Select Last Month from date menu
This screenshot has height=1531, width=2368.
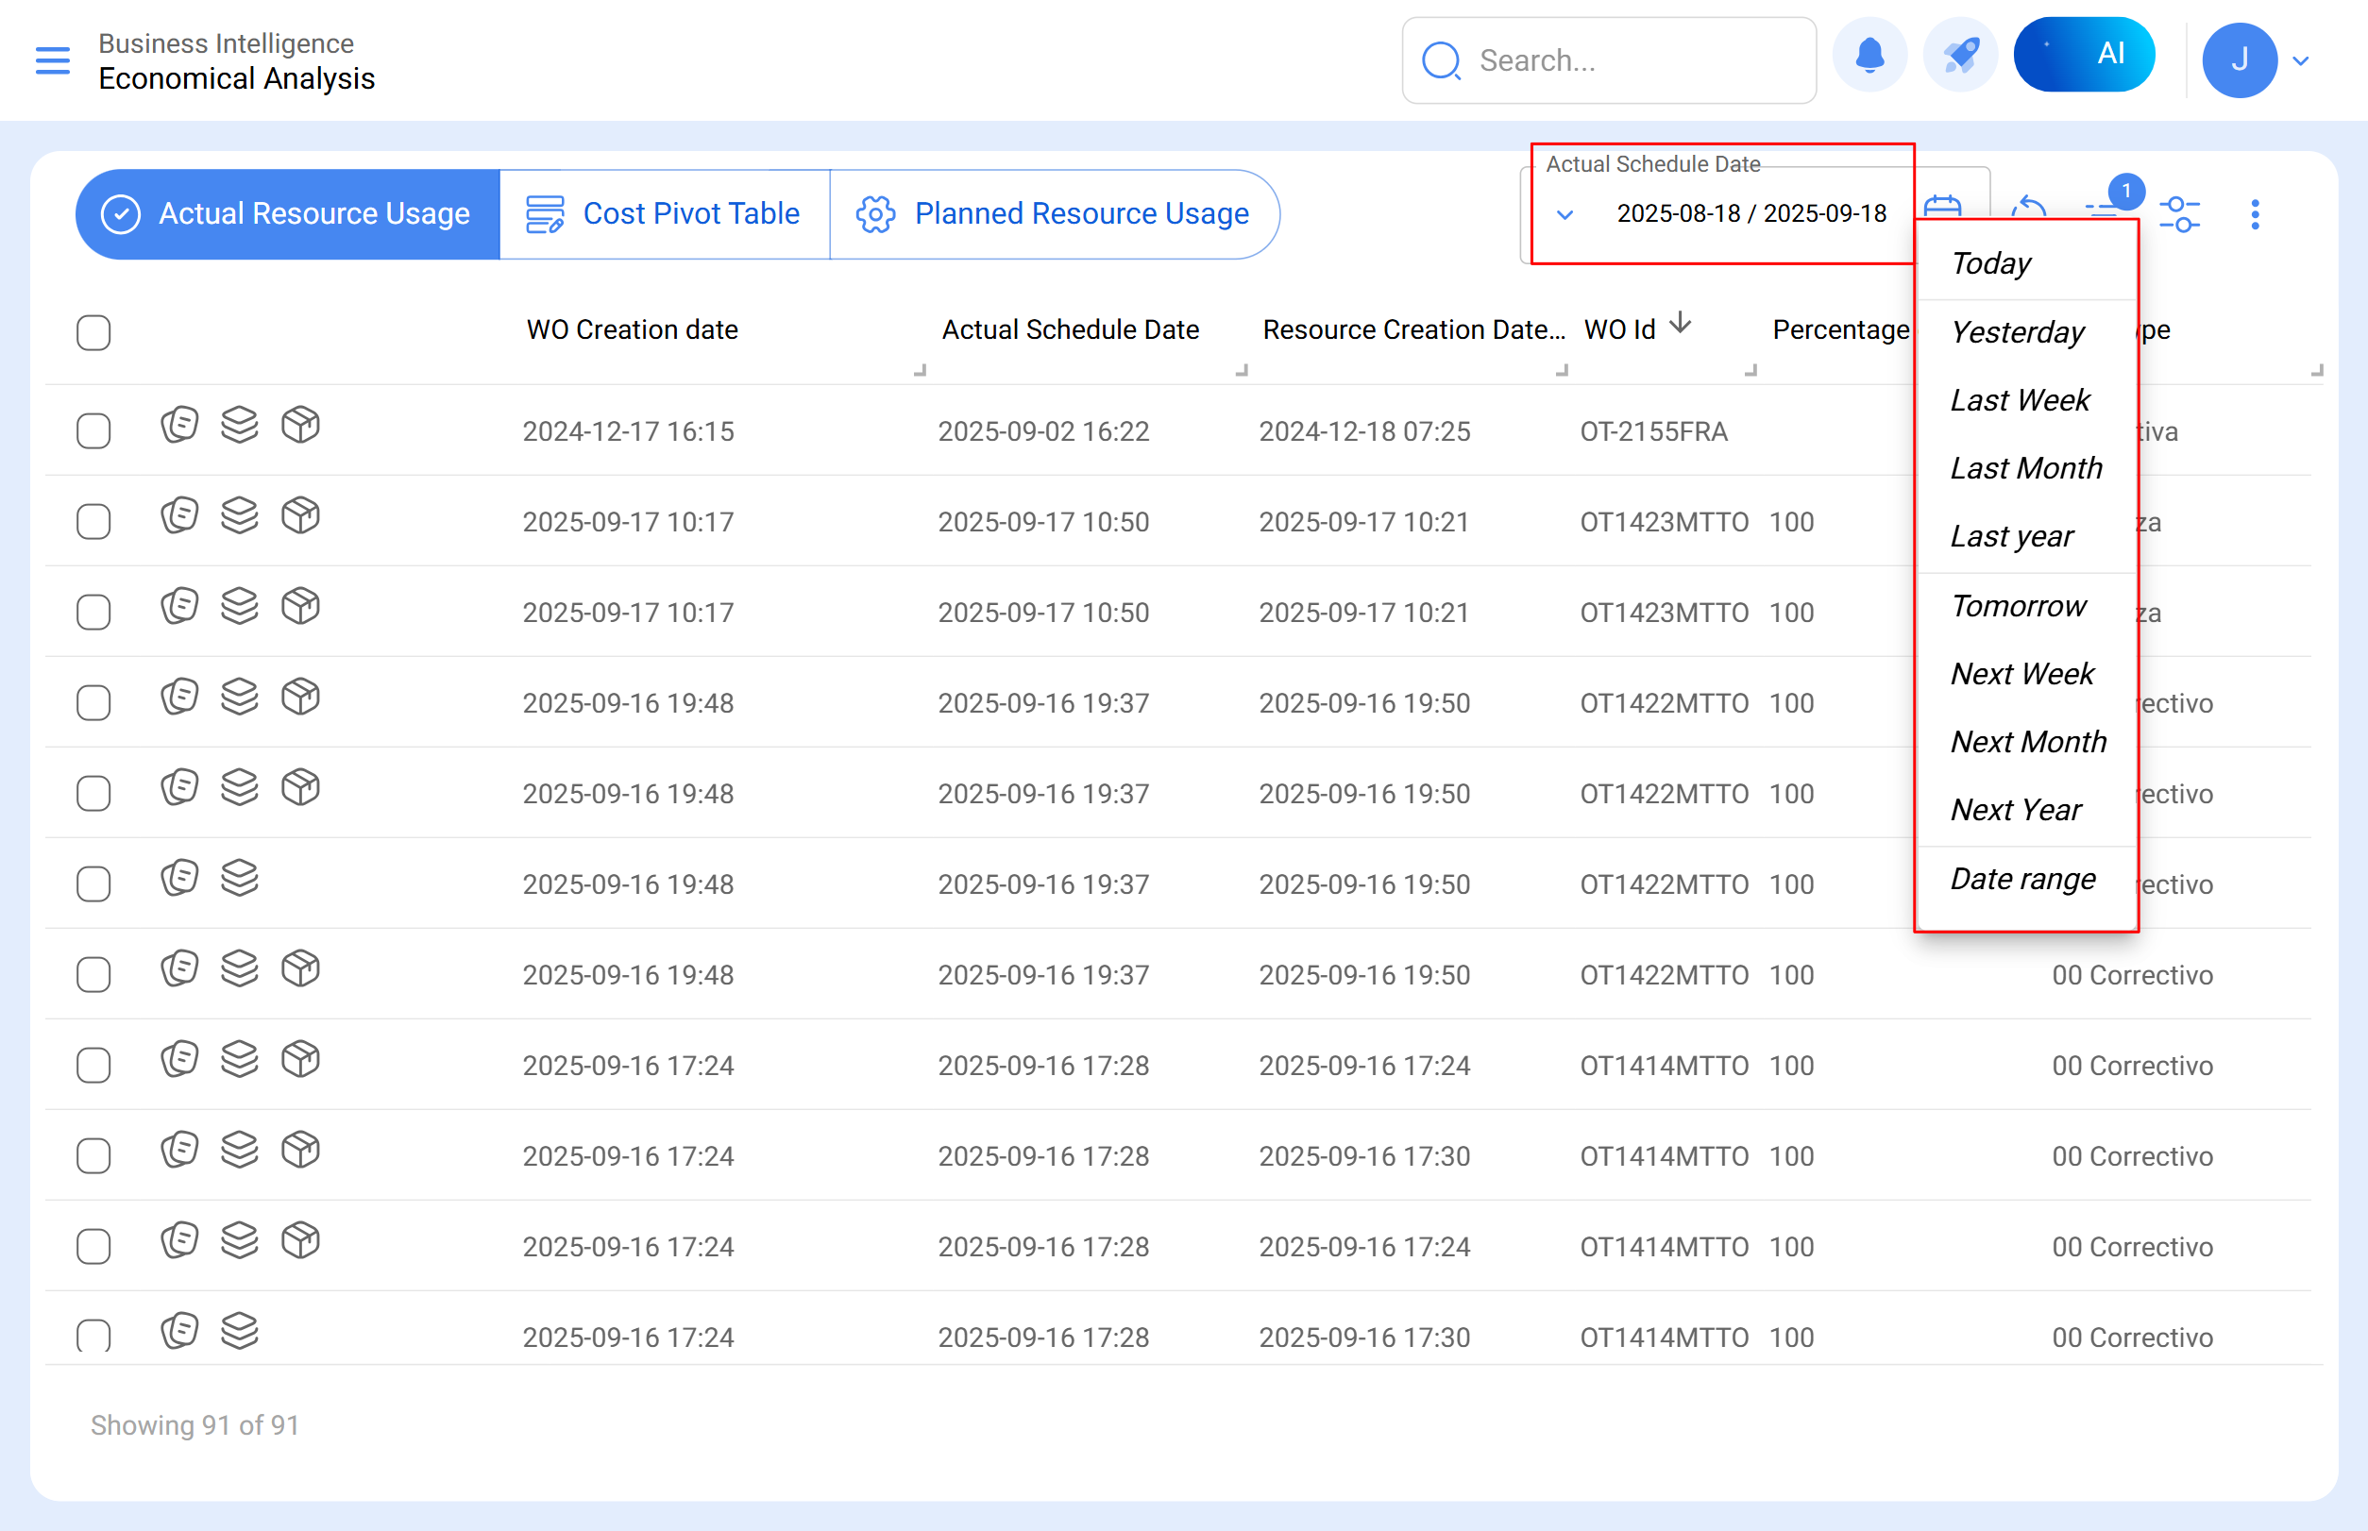click(2026, 468)
